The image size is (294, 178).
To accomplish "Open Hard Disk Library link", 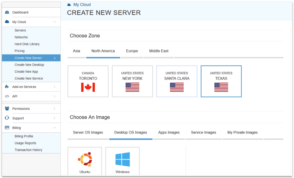I will [27, 44].
